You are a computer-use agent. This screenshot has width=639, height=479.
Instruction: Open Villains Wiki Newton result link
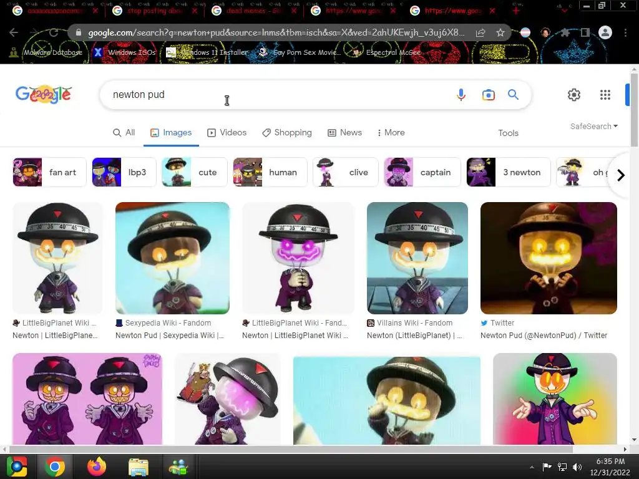pos(414,335)
